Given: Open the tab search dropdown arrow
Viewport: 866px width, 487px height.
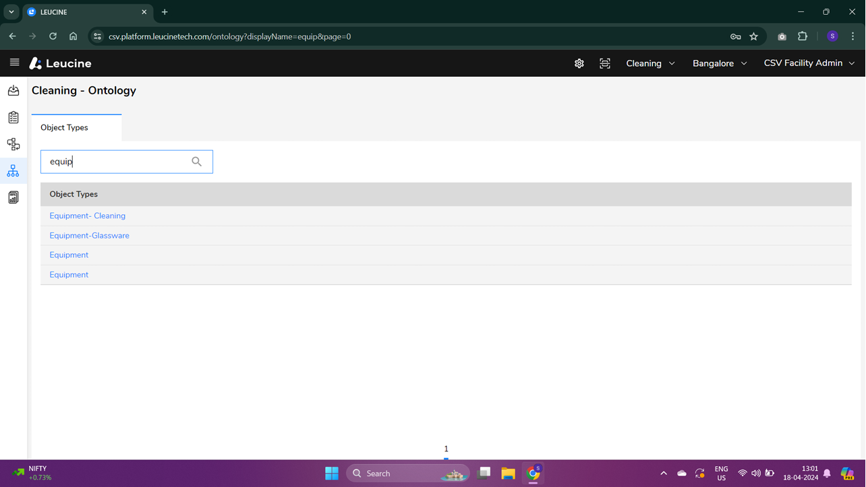Looking at the screenshot, I should point(11,12).
